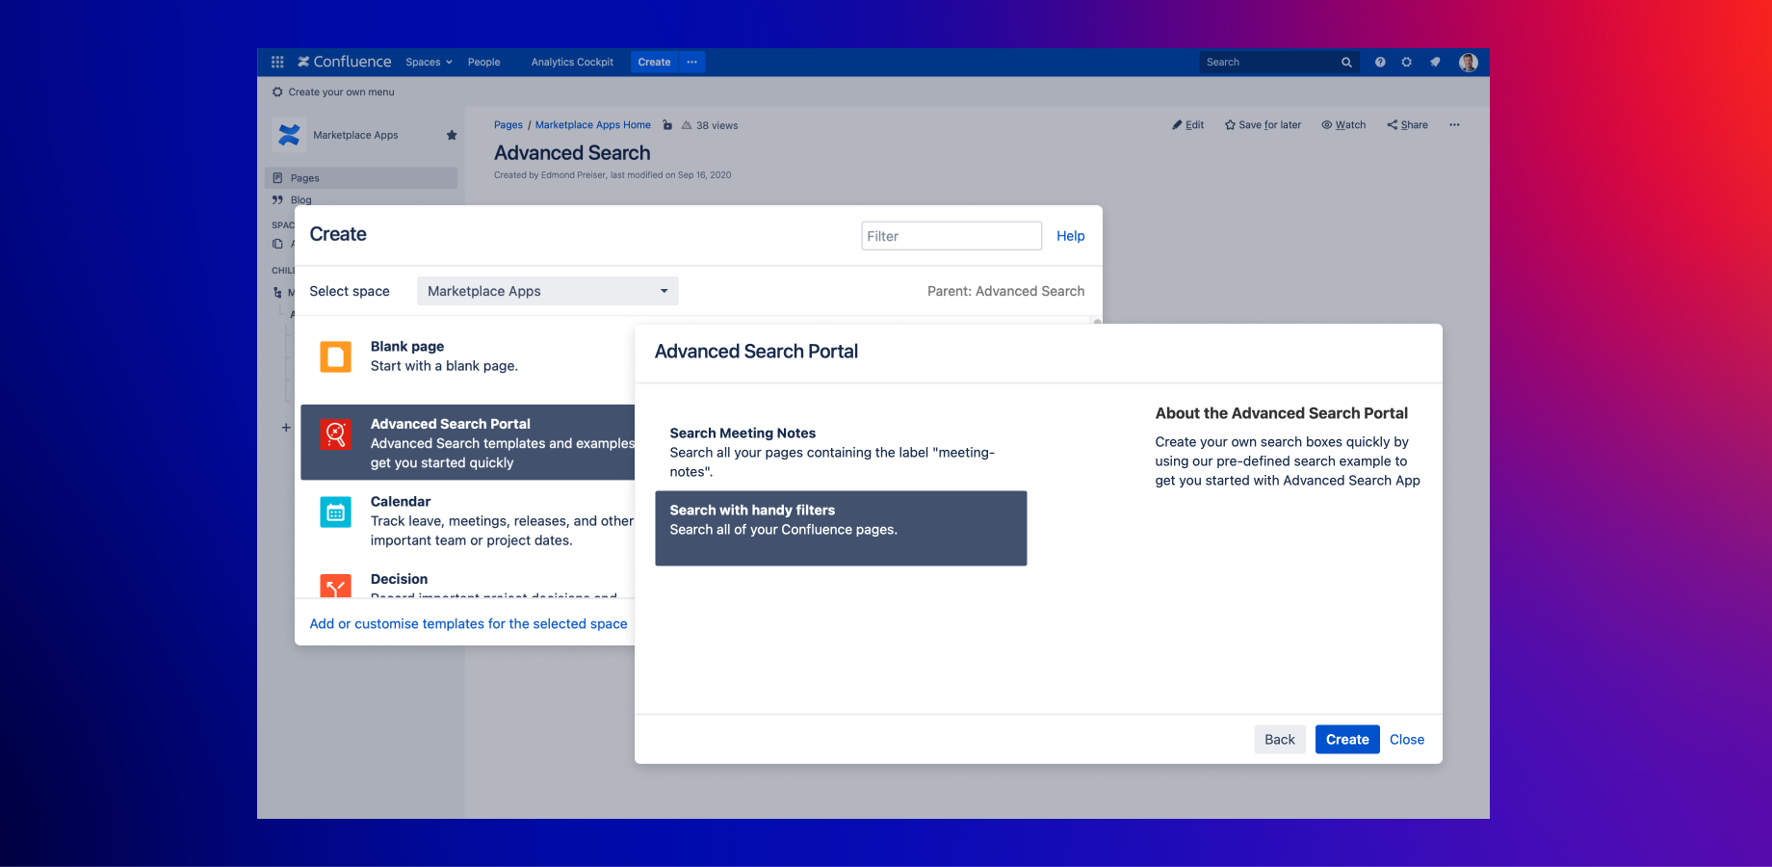Click the Advanced Search Portal template icon
The width and height of the screenshot is (1772, 867).
pyautogui.click(x=335, y=434)
